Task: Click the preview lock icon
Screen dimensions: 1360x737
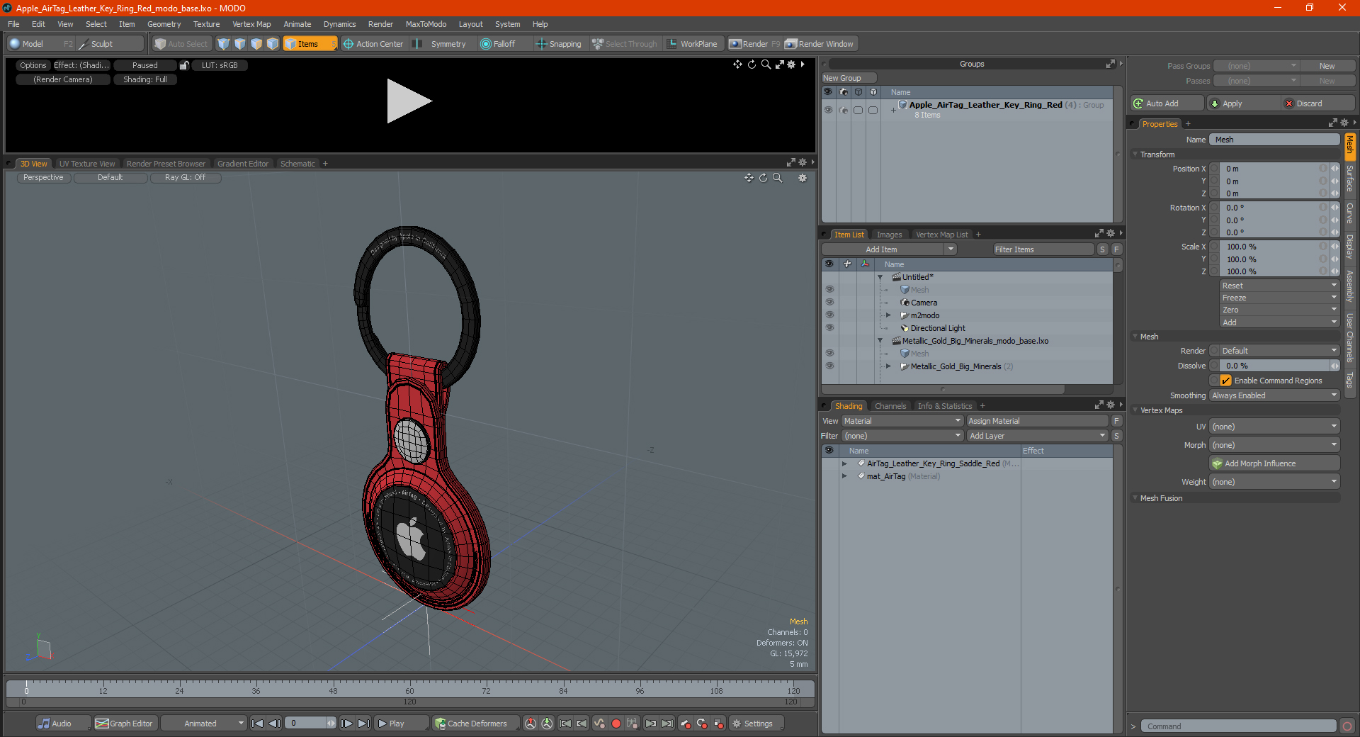Action: (184, 65)
